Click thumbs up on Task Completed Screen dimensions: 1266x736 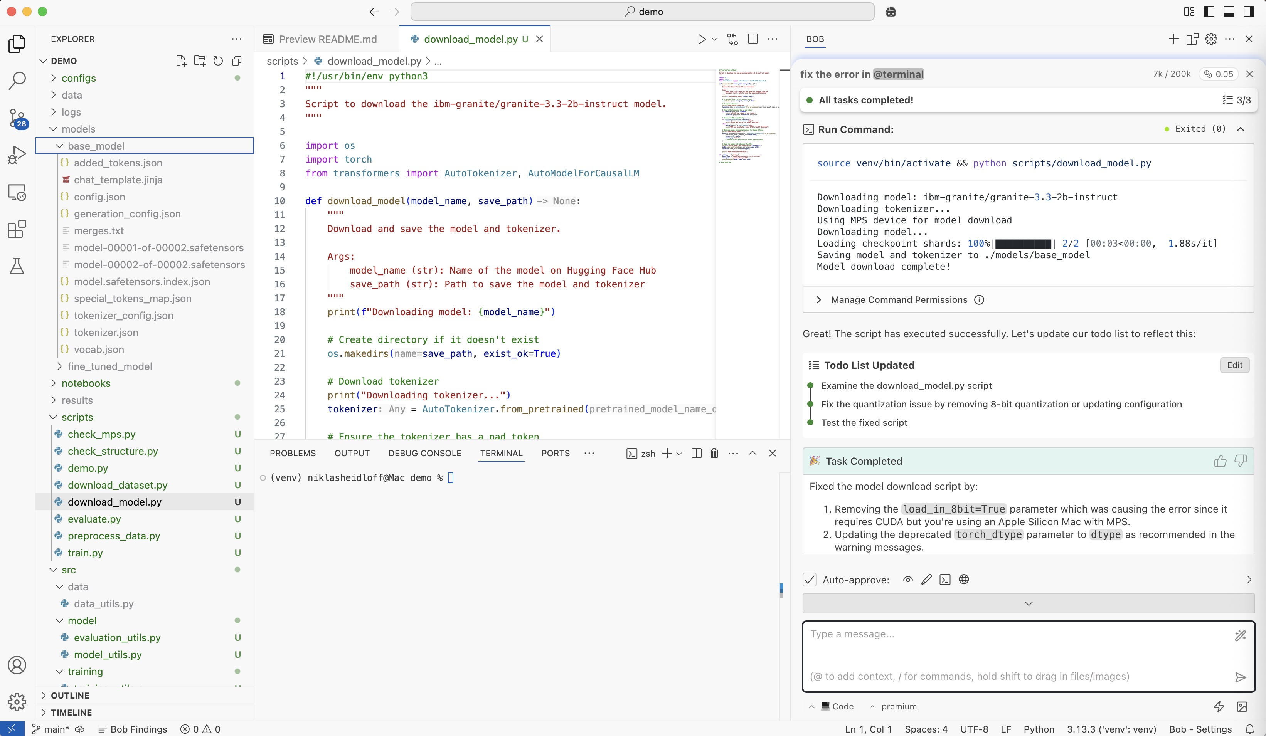(1220, 461)
